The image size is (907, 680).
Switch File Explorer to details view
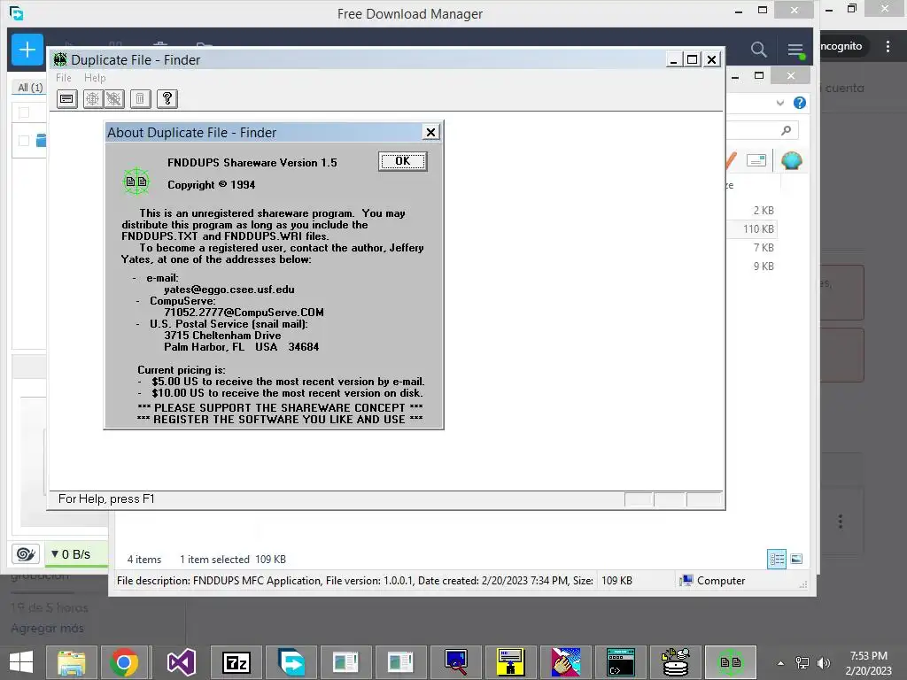click(x=776, y=560)
